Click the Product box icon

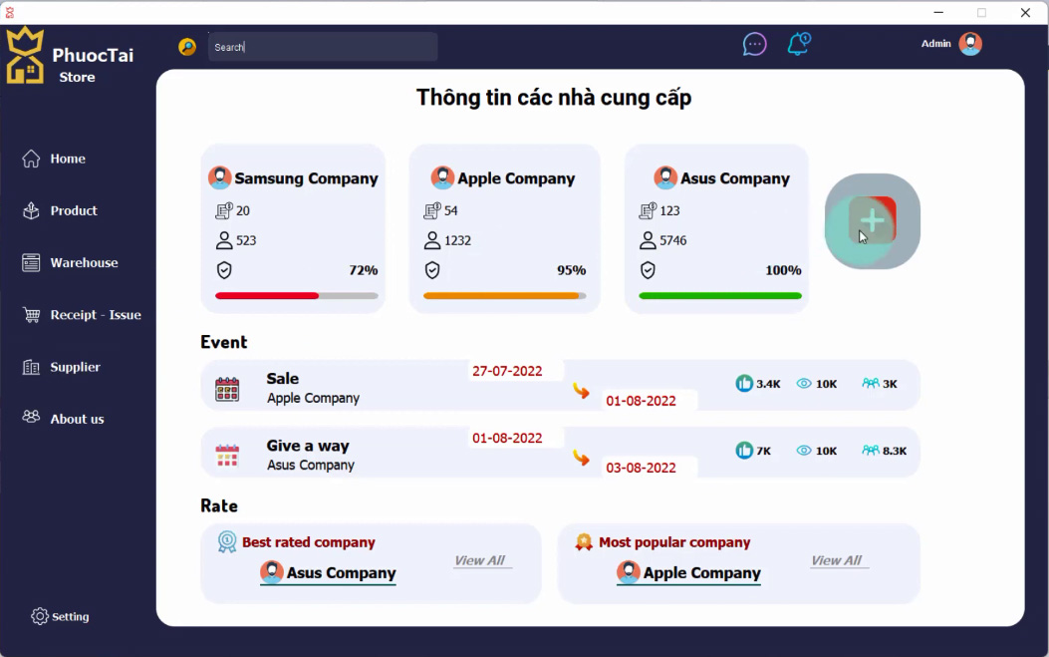31,210
